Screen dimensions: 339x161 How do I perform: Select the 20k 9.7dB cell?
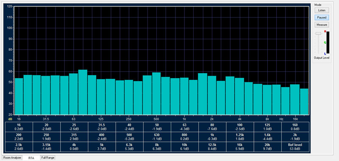point(268,147)
